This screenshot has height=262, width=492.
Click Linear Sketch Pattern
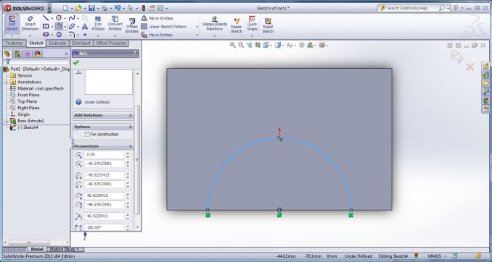164,27
